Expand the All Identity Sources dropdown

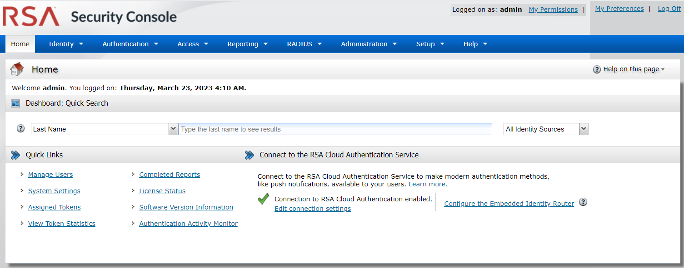(x=584, y=129)
